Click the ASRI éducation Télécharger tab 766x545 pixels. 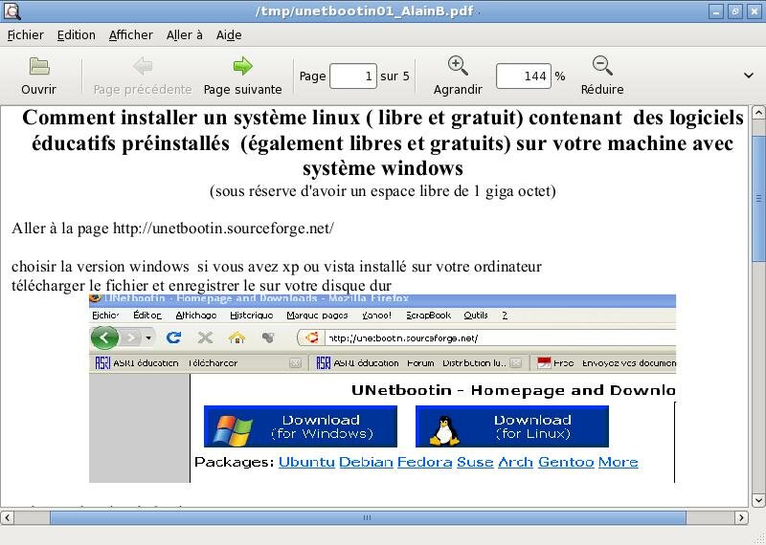point(198,363)
